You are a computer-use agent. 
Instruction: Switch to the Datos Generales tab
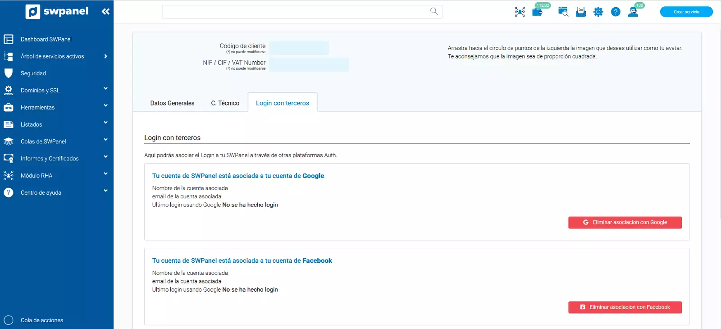(172, 103)
